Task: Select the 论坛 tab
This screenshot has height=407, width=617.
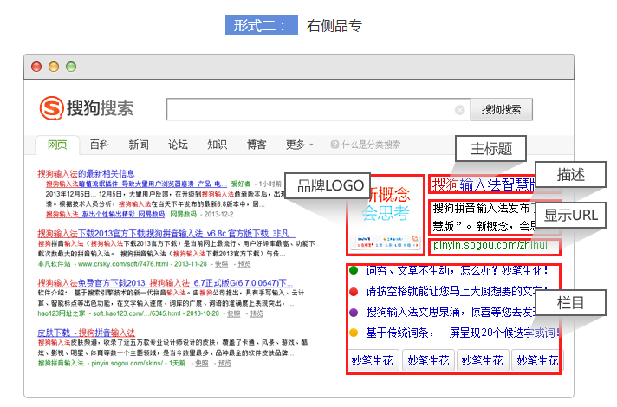Action: pos(178,145)
